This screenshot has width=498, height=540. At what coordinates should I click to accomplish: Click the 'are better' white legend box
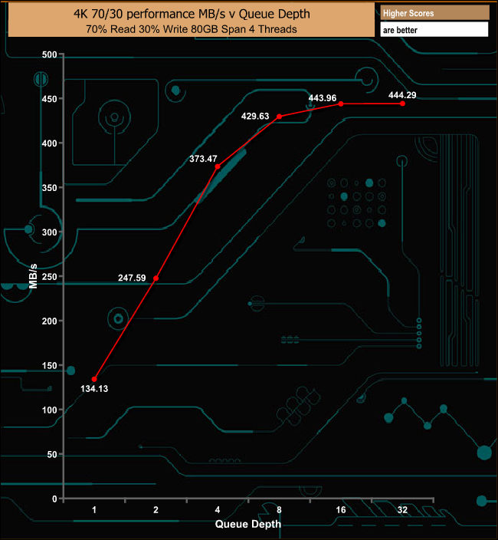(x=434, y=29)
